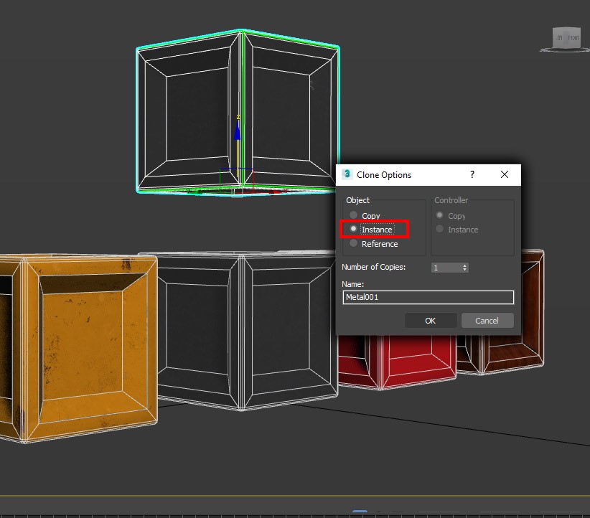This screenshot has width=590, height=518.
Task: Click the Help question mark on Clone Options
Action: (x=472, y=174)
